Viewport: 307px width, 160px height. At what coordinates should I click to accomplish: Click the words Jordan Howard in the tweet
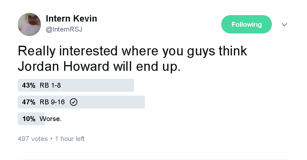tap(63, 66)
